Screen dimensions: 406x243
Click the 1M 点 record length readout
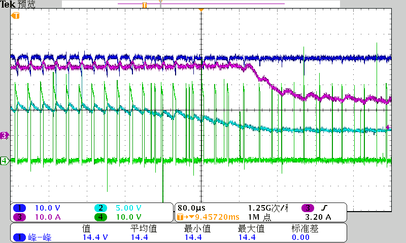click(x=259, y=217)
